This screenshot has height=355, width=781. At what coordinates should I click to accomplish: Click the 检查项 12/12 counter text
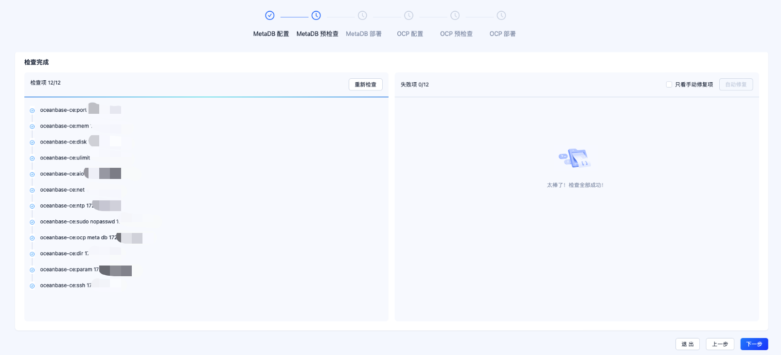(45, 83)
